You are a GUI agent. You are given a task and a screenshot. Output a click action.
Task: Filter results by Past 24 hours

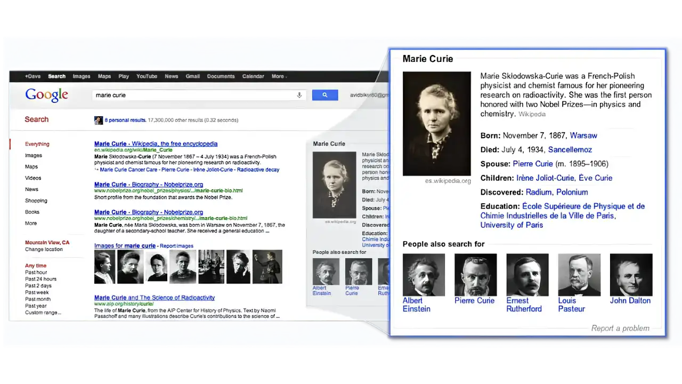pos(40,279)
